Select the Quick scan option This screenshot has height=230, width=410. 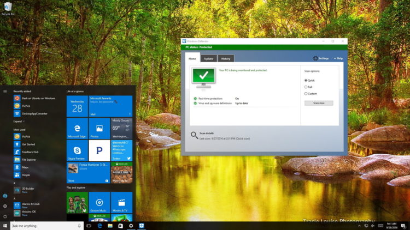tap(306, 80)
